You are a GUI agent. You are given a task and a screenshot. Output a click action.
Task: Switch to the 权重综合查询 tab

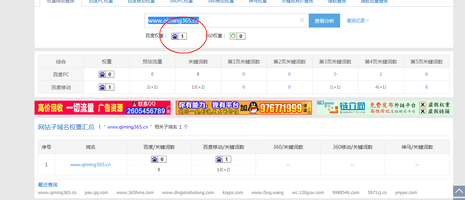(61, 1)
